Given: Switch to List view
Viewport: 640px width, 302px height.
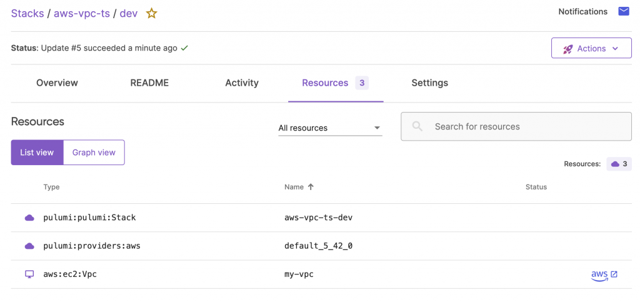Looking at the screenshot, I should [x=37, y=153].
